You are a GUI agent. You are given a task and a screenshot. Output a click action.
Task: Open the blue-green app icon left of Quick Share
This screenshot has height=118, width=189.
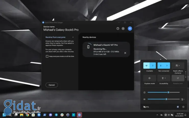[x=74, y=115]
